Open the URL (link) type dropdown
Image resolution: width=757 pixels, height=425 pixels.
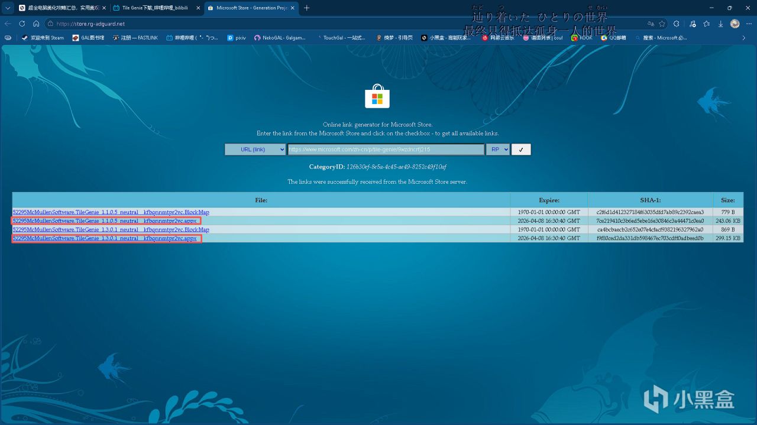pyautogui.click(x=255, y=150)
